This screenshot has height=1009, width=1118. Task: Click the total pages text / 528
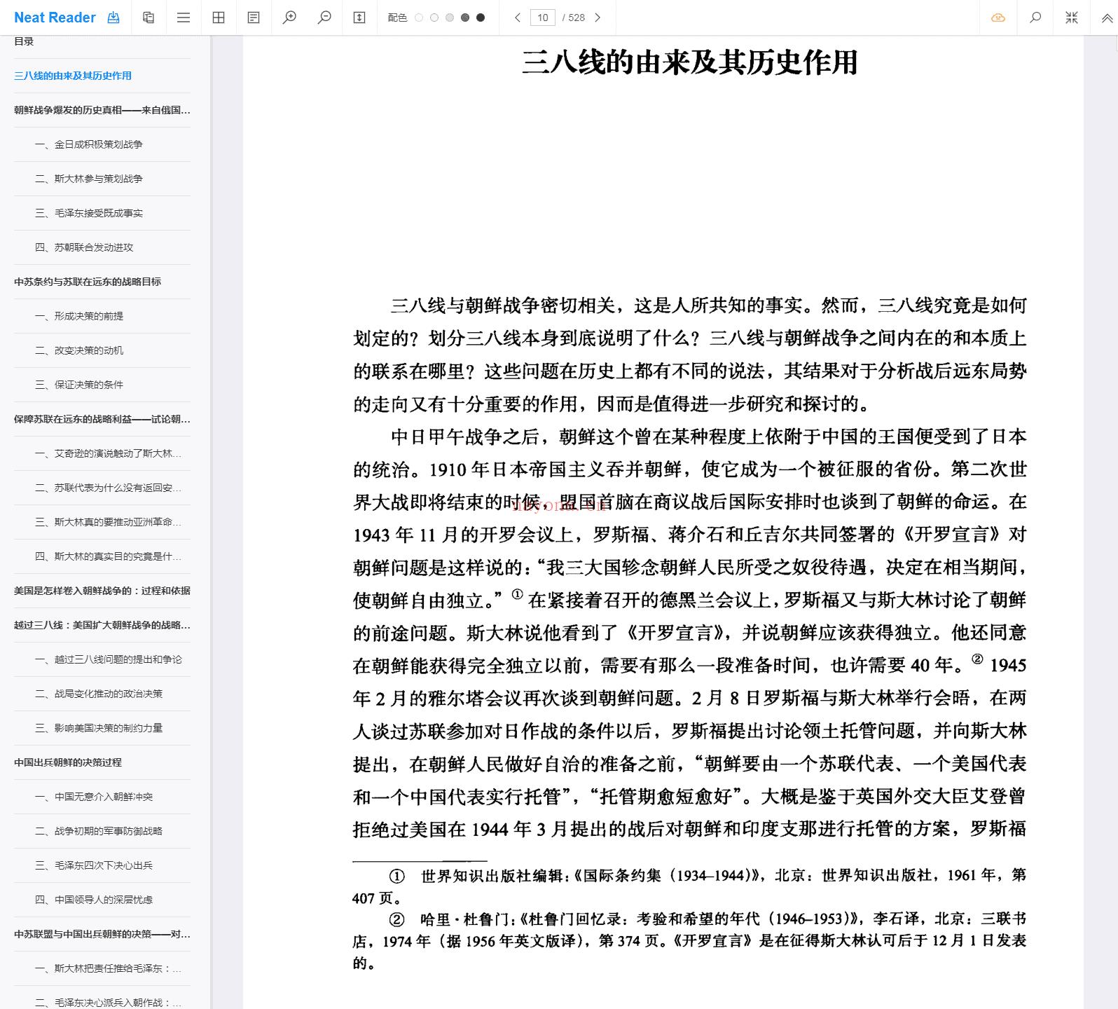click(x=574, y=18)
